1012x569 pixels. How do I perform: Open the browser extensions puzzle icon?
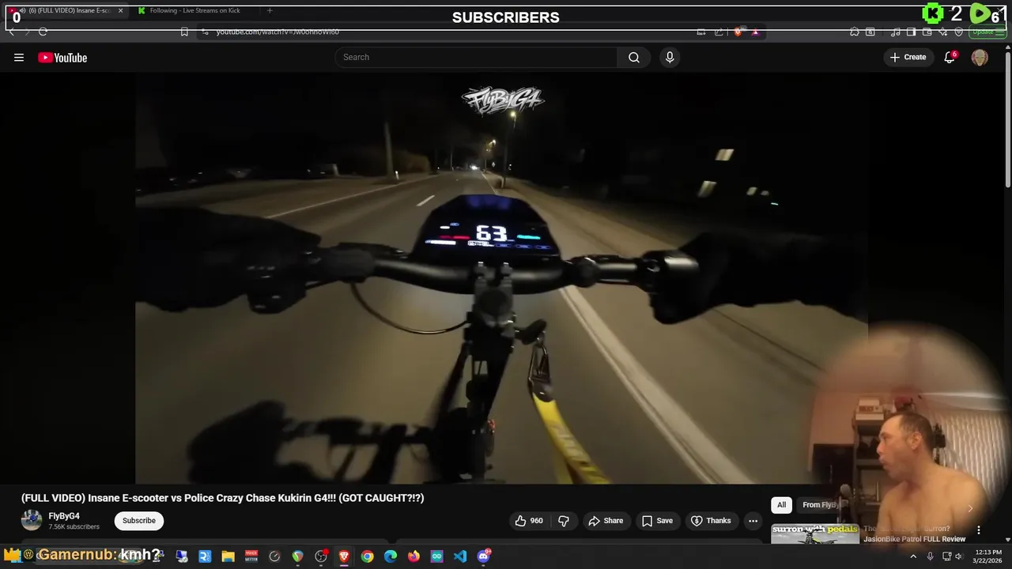point(855,32)
